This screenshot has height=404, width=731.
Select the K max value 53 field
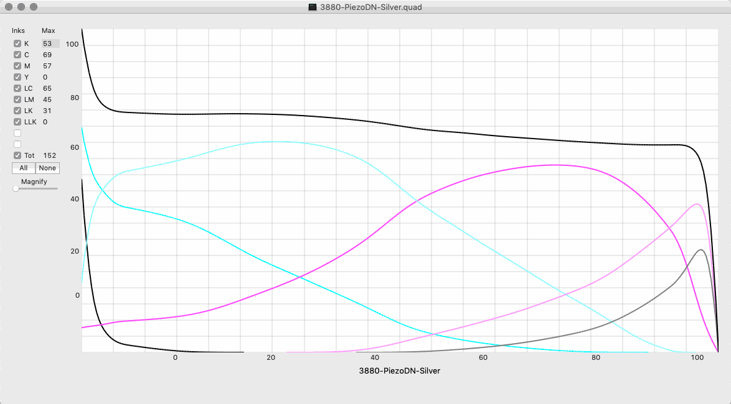50,44
